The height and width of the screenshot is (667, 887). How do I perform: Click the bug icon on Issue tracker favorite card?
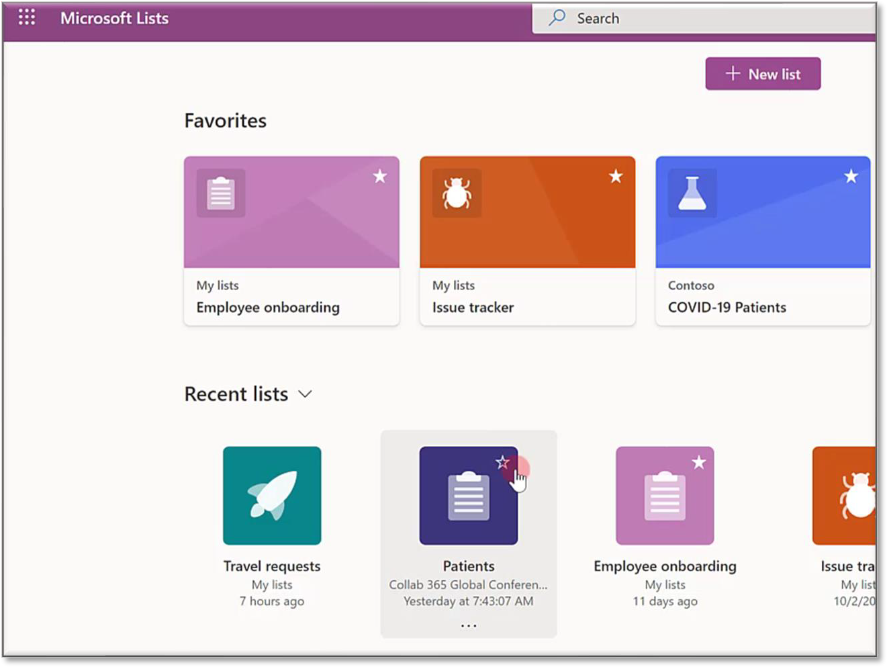point(457,193)
